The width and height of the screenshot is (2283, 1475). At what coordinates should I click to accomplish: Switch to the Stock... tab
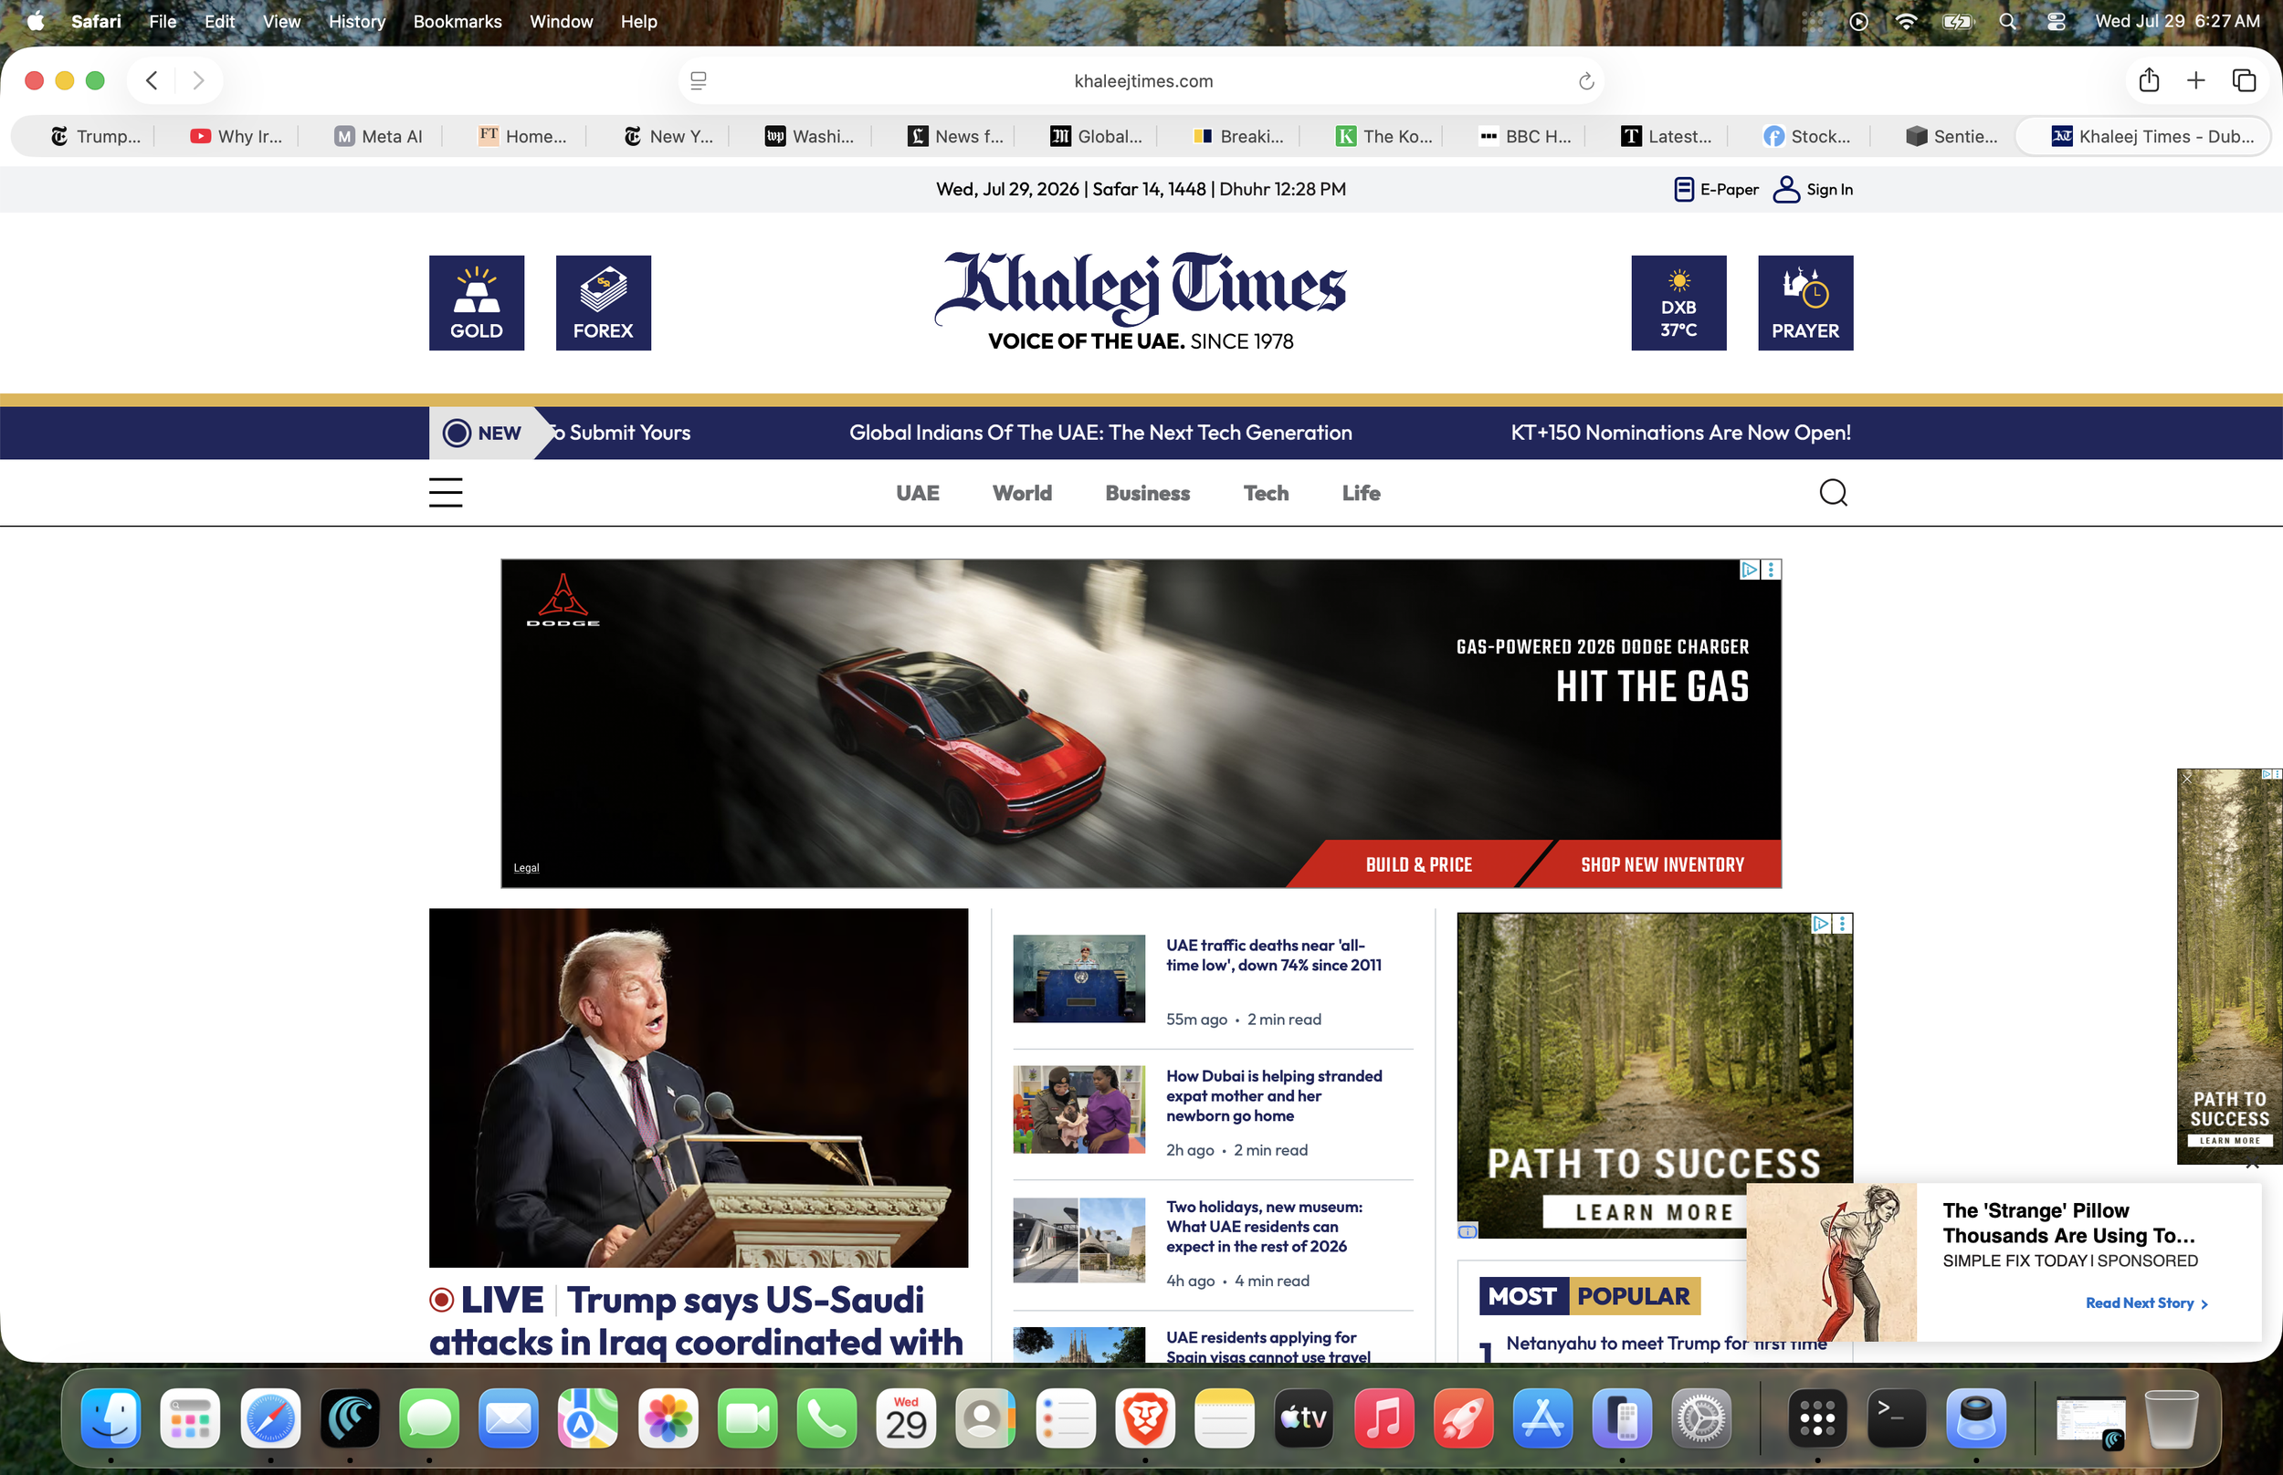(x=1808, y=136)
